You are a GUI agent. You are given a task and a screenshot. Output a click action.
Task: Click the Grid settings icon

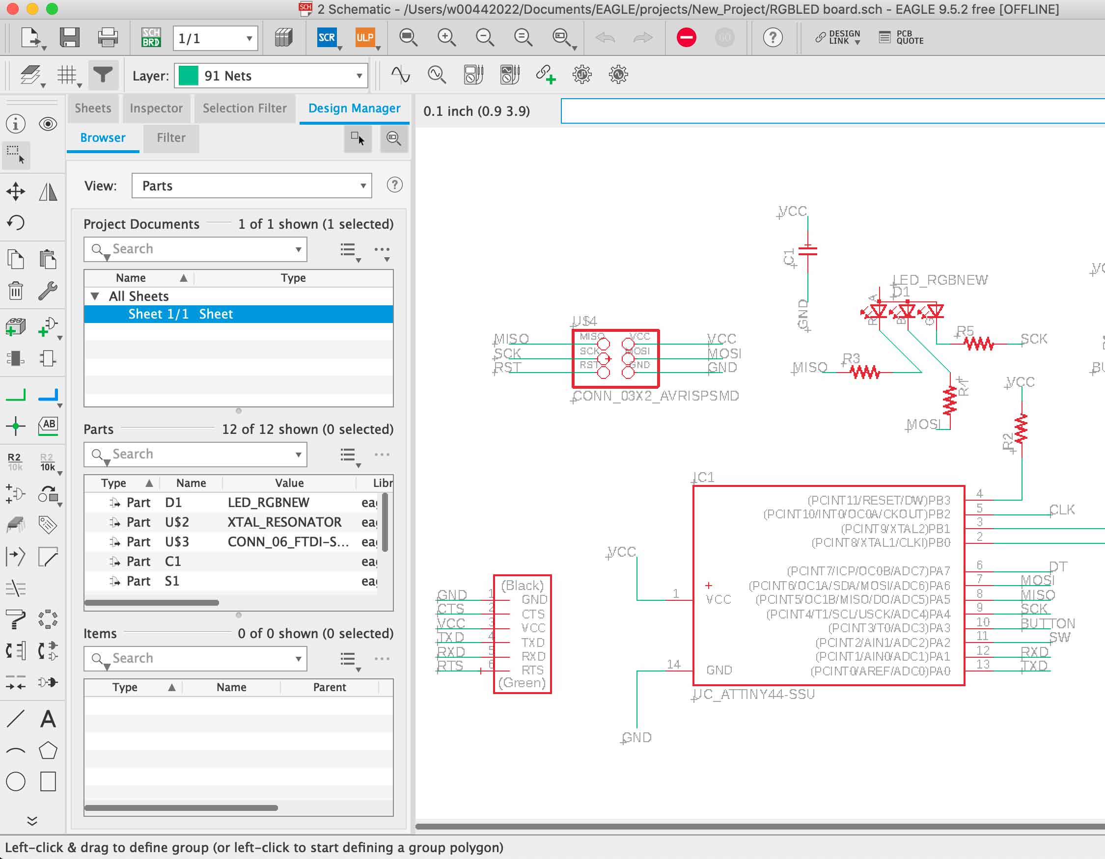coord(67,75)
